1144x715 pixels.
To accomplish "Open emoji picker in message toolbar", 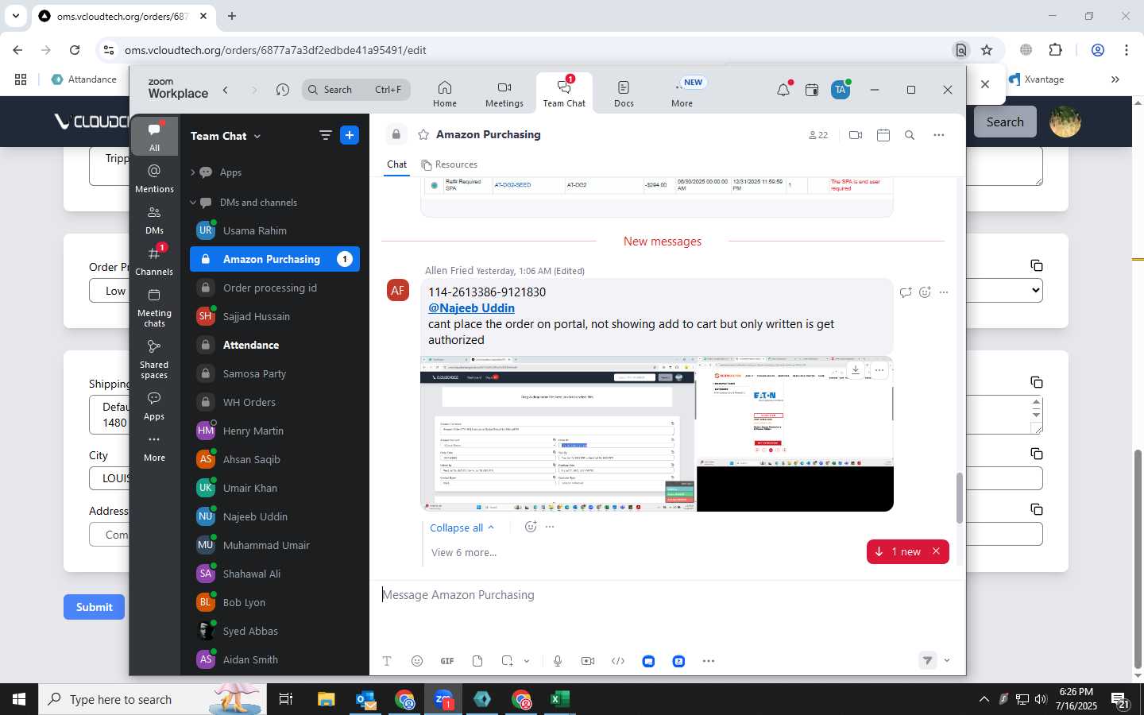I will point(417,661).
